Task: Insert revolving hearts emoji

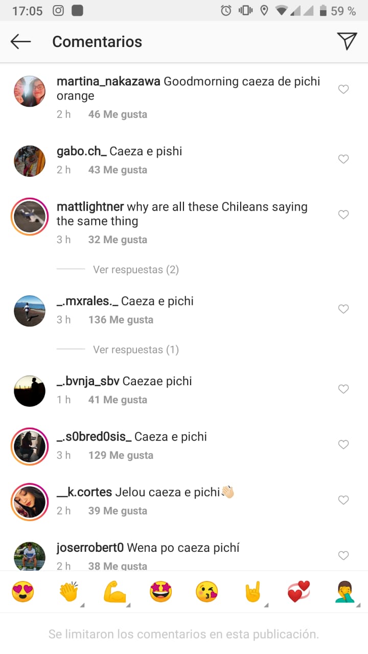Action: pyautogui.click(x=299, y=592)
